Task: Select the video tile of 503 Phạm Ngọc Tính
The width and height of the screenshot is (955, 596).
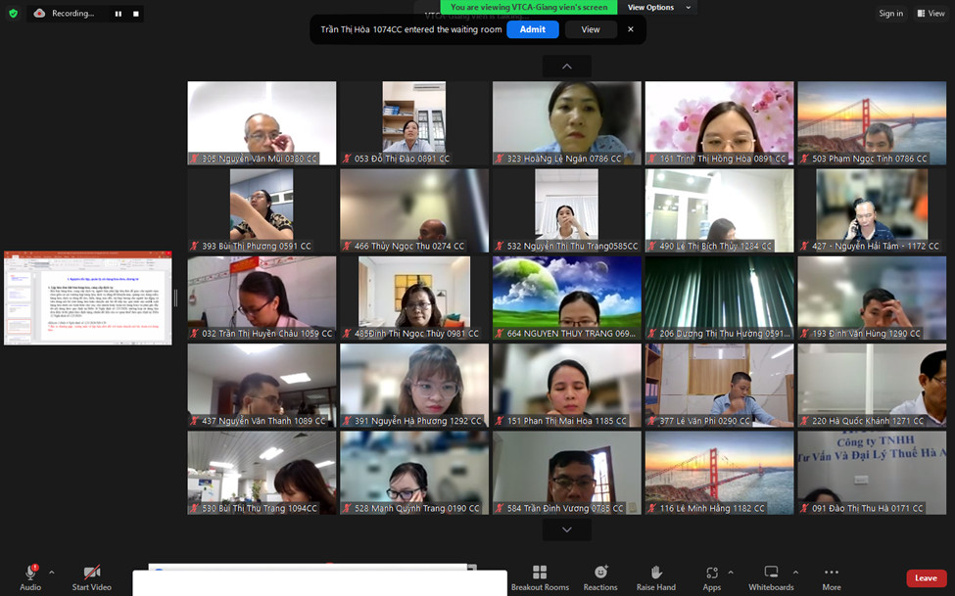Action: coord(872,123)
